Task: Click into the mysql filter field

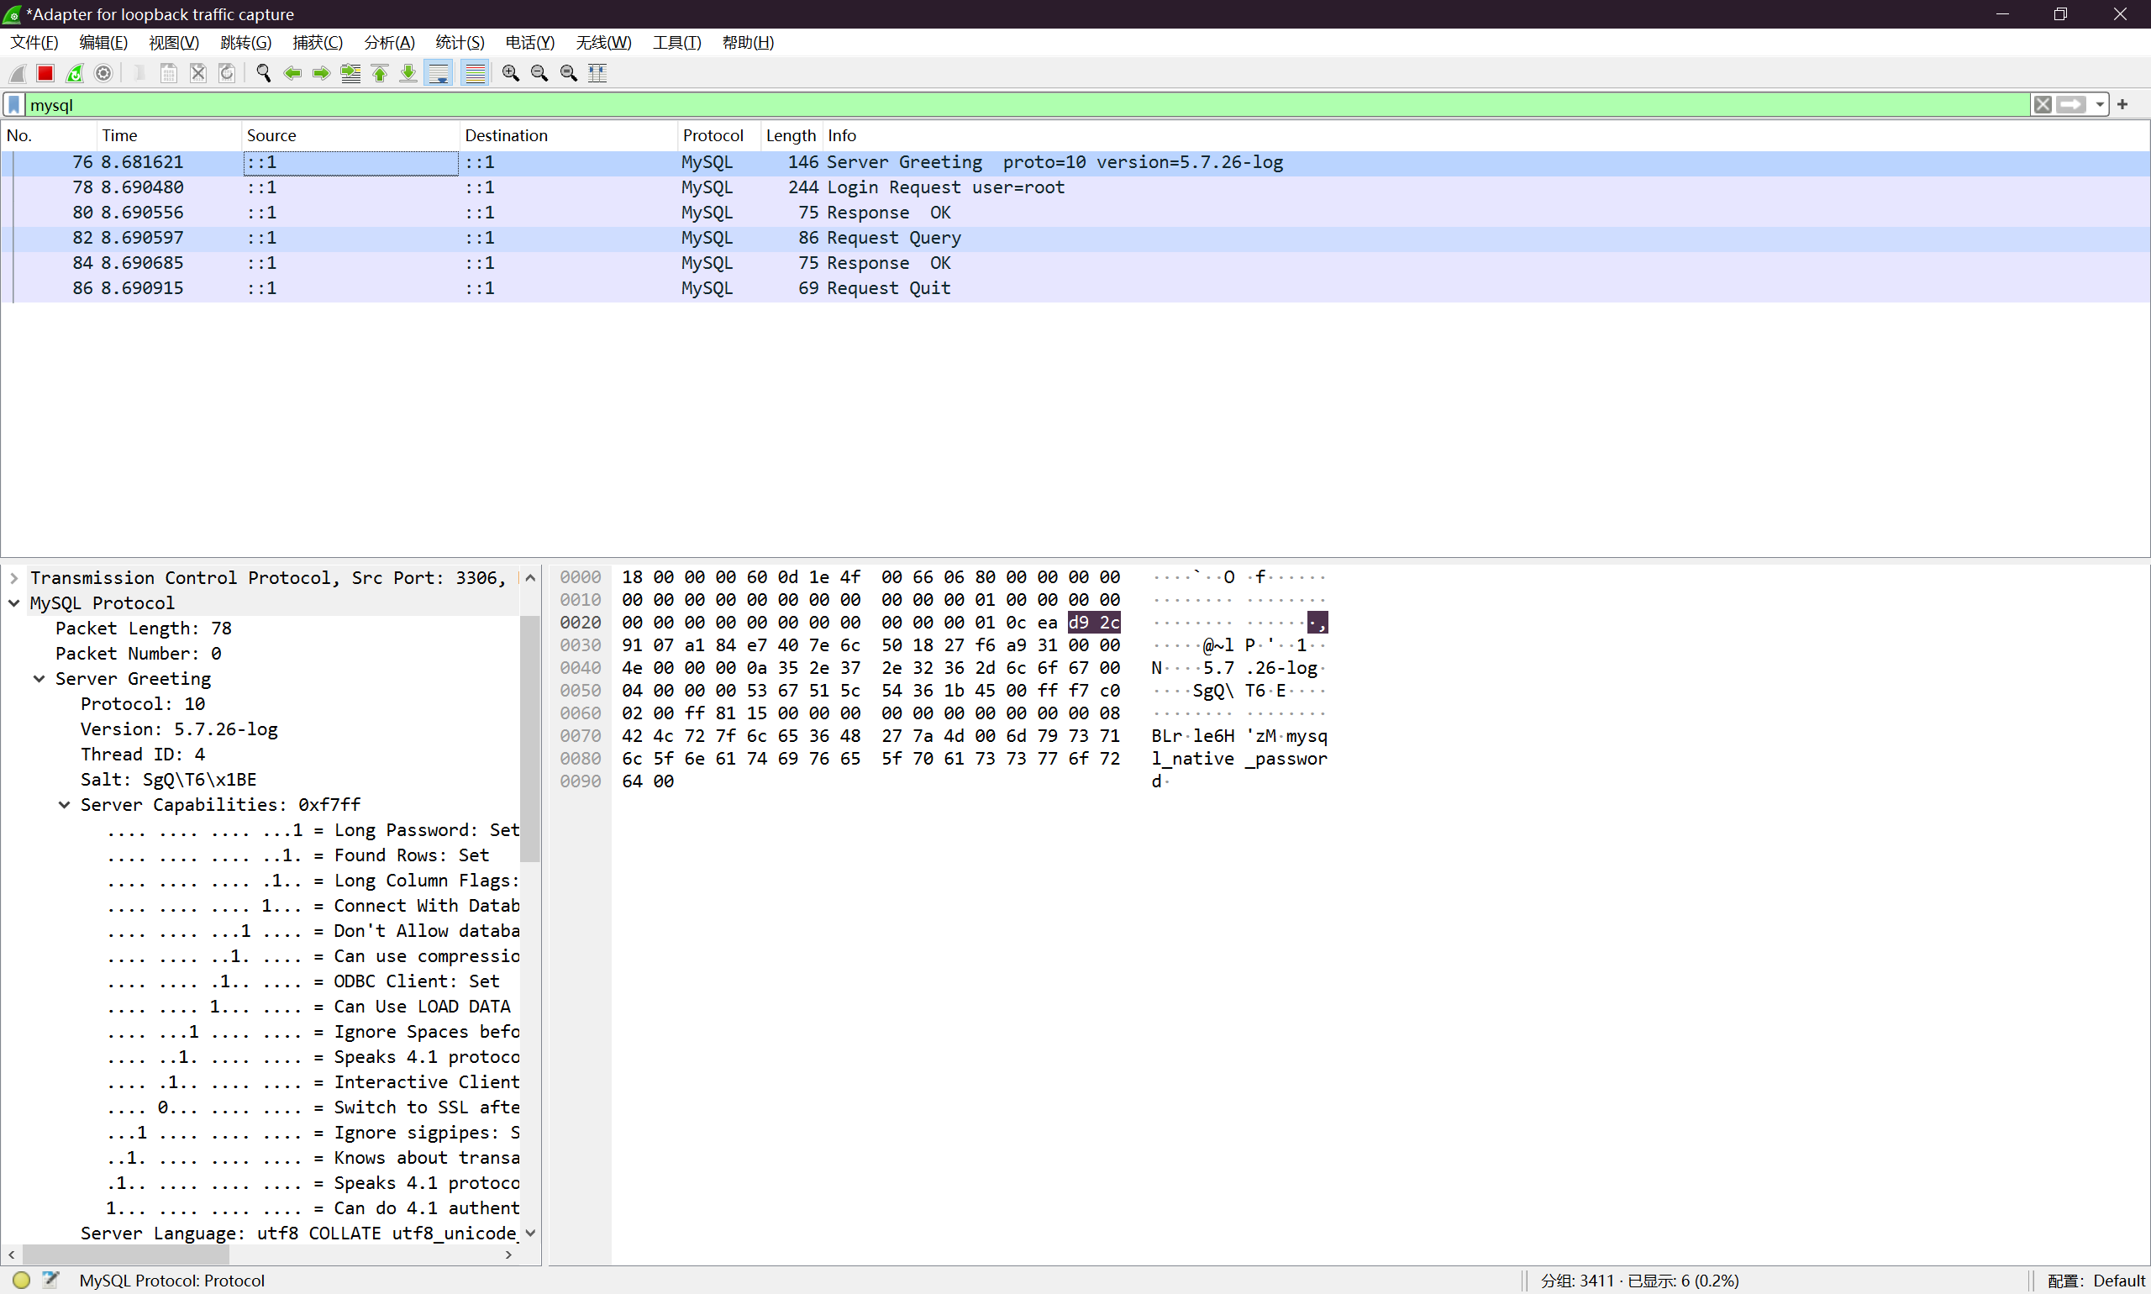Action: pos(1027,105)
